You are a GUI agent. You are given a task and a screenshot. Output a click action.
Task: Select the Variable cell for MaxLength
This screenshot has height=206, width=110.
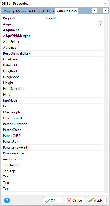(x=74, y=112)
